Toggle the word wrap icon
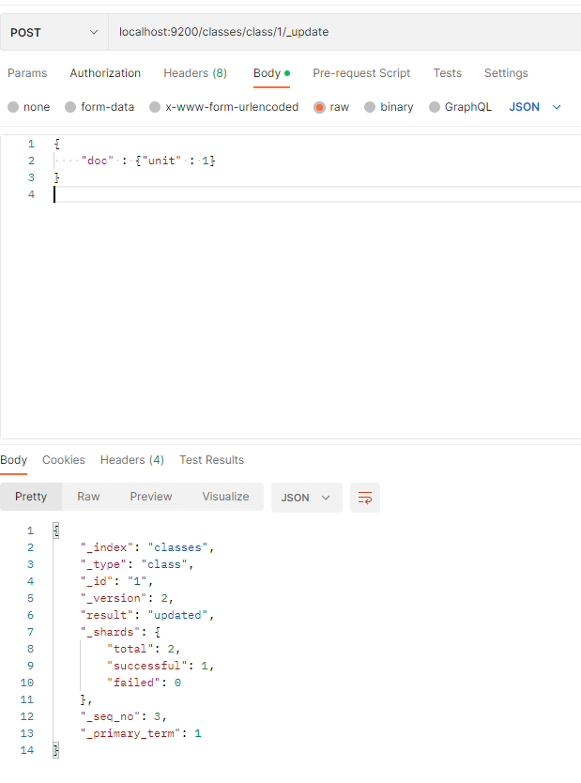Viewport: 581px width, 783px height. click(365, 498)
